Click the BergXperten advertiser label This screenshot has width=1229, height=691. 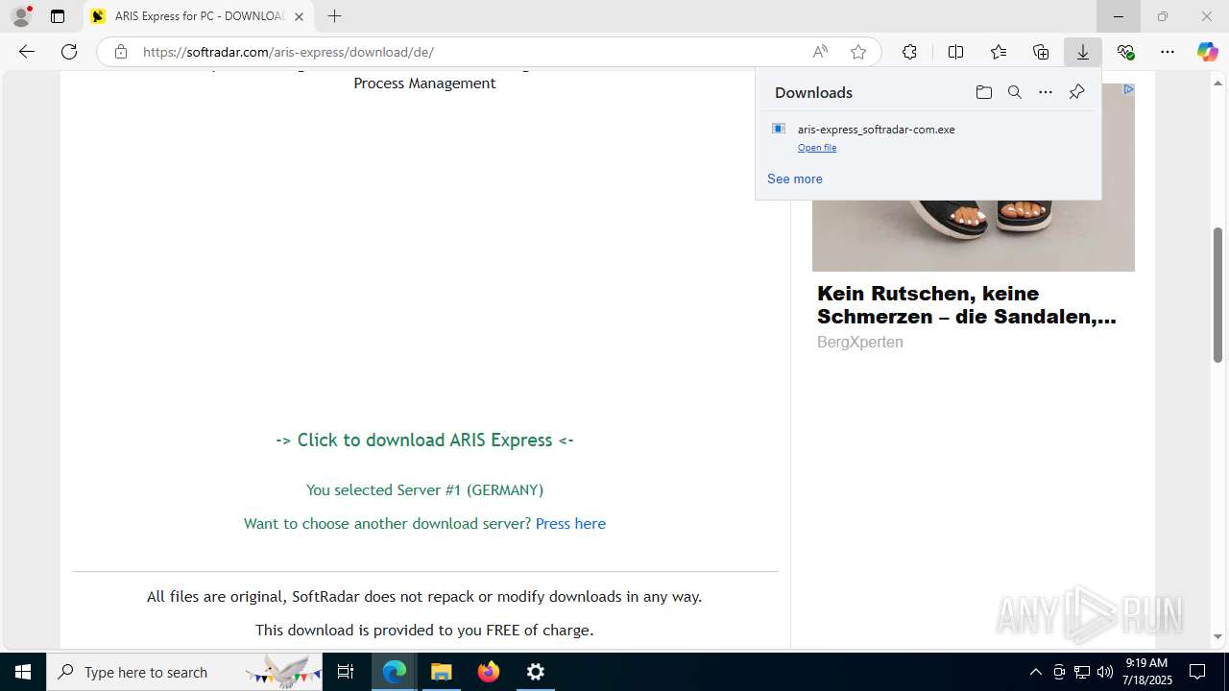coord(860,342)
